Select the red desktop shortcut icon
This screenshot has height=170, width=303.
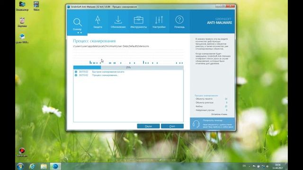[22, 152]
